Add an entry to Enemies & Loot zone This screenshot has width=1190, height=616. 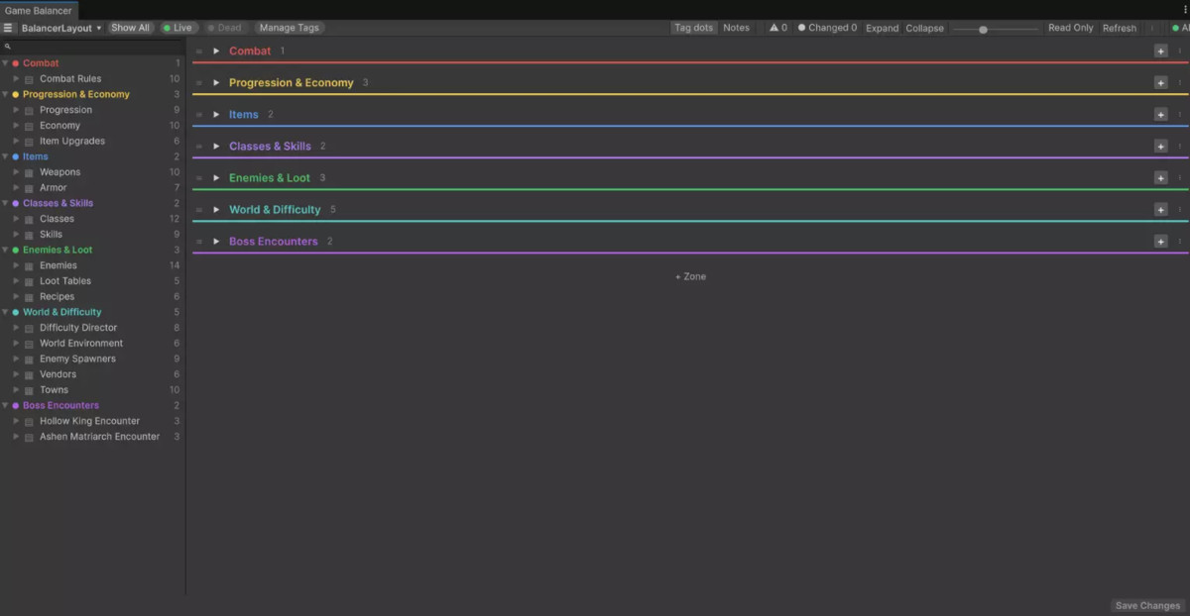pos(1160,177)
